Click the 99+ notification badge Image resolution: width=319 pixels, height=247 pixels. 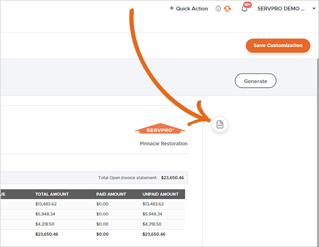[x=248, y=5]
